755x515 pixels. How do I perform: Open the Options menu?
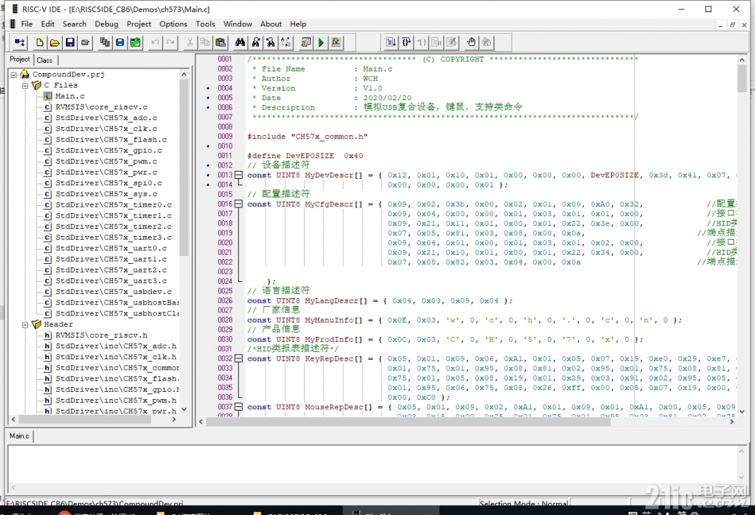173,24
